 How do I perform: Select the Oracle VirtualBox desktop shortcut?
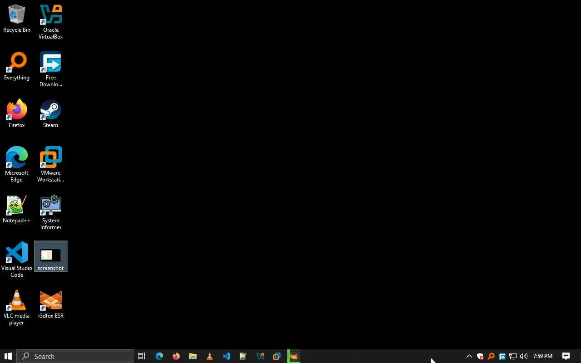50,22
